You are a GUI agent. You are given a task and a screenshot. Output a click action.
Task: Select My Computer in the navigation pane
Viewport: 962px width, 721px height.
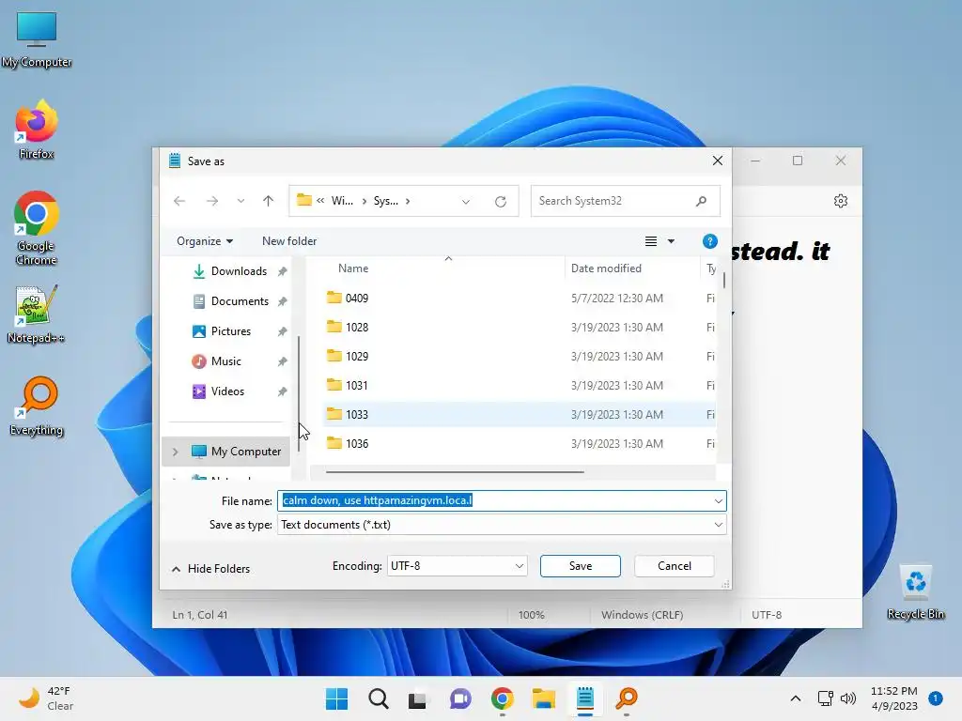(246, 452)
